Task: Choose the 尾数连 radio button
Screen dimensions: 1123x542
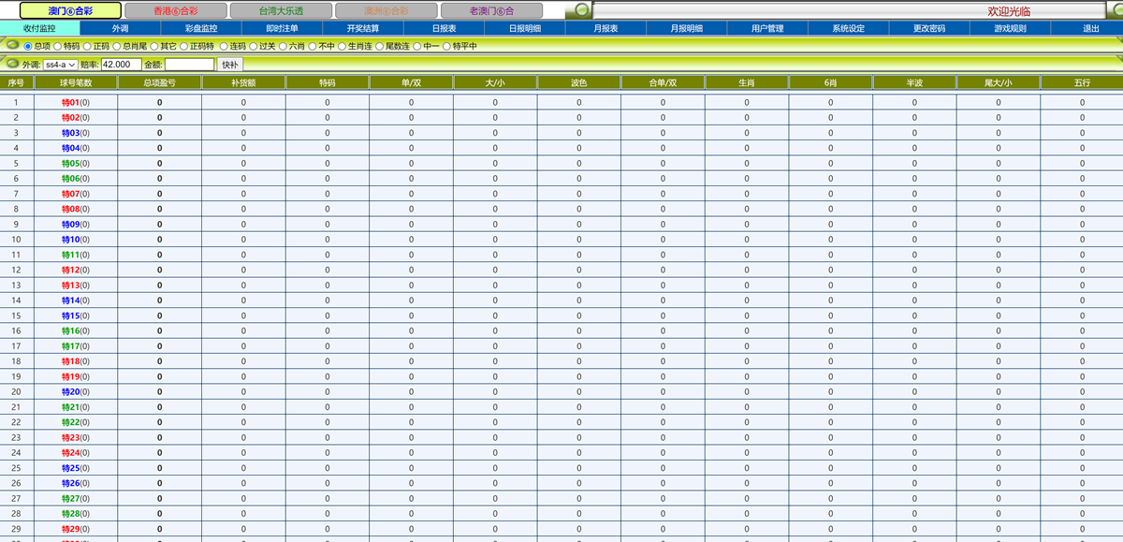Action: tap(379, 45)
